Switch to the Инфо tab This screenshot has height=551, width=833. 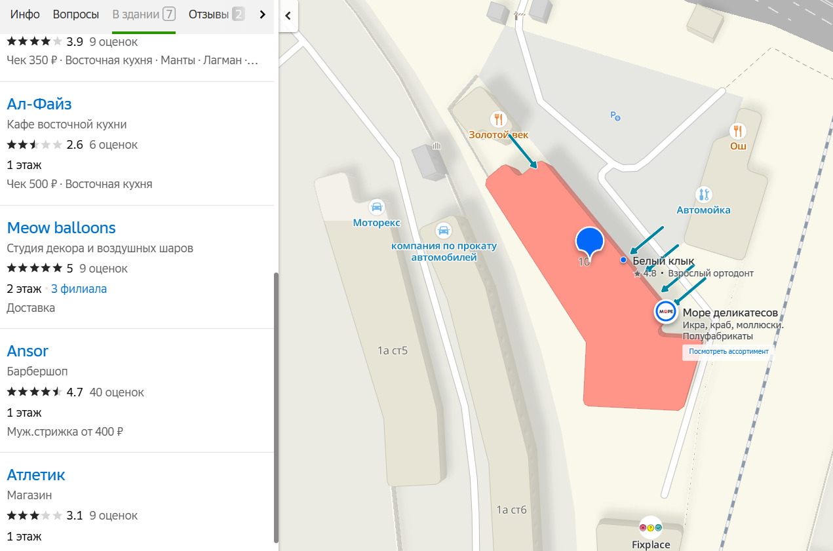(25, 14)
